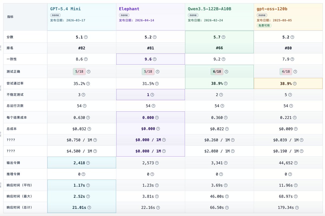The image size is (325, 216).
Task: Click help icon beside gpt-oss-120b's 5 unstable tests
Action: coord(290,95)
